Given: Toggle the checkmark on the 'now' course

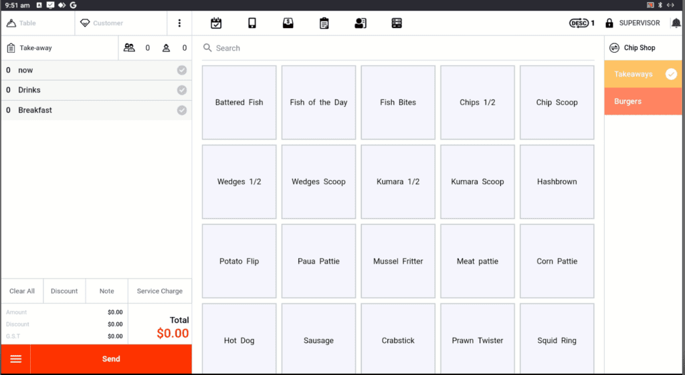Looking at the screenshot, I should click(182, 71).
